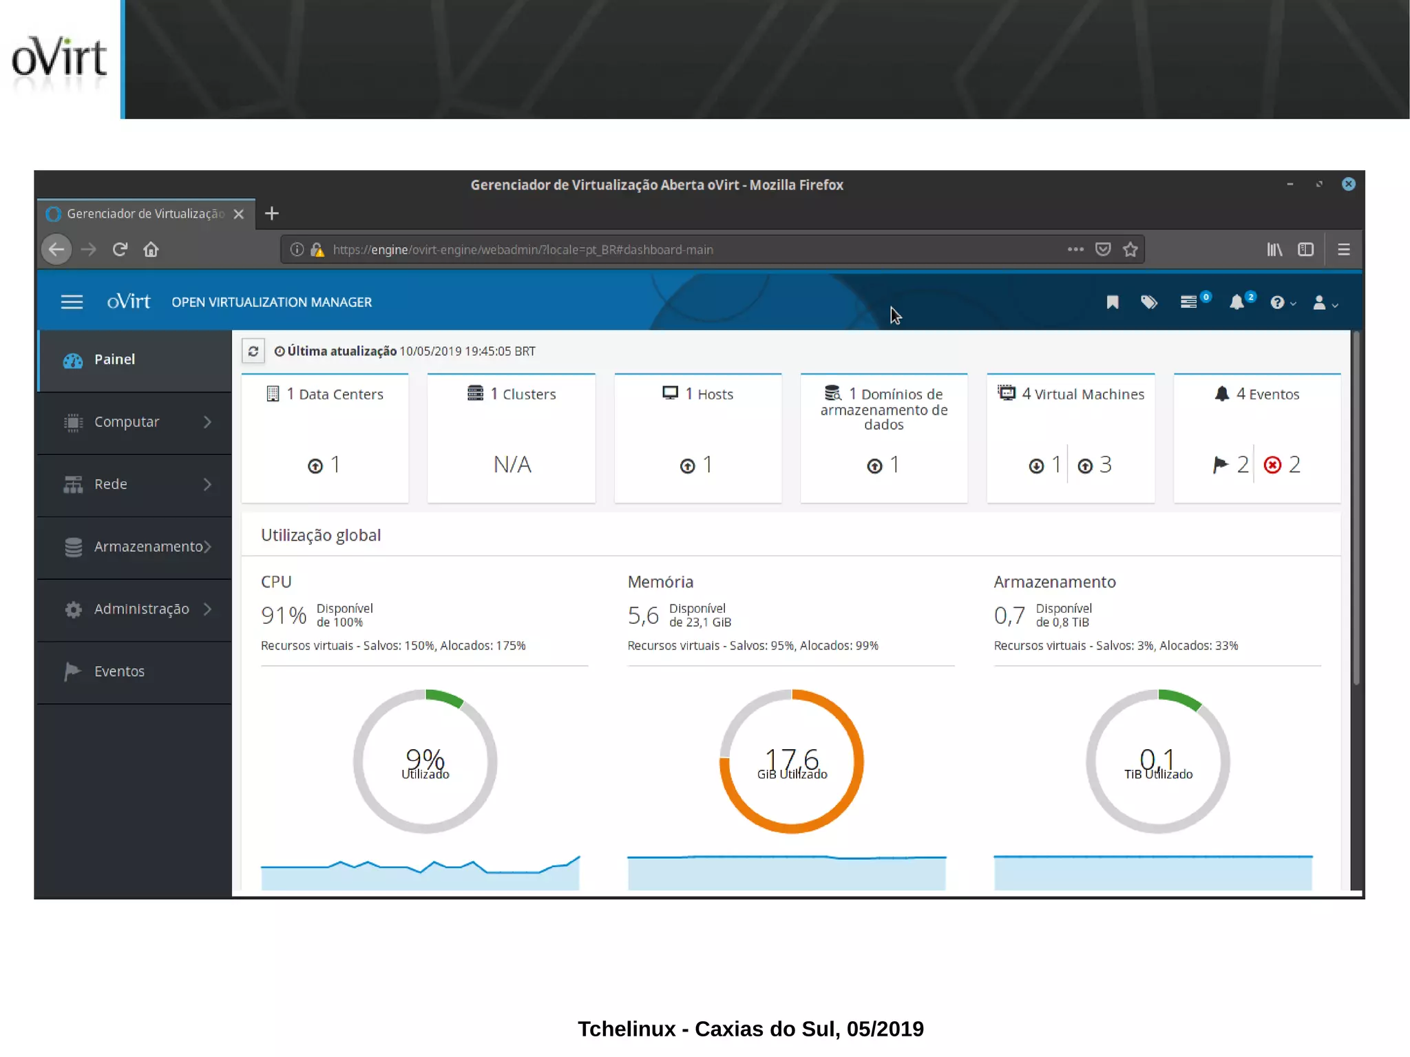
Task: Reload the page with Firefox reload button
Action: 120,249
